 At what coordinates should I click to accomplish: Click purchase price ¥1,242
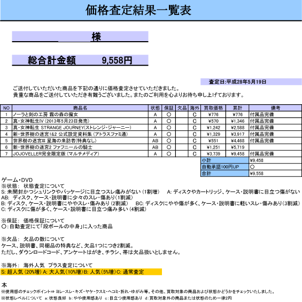click(x=213, y=128)
